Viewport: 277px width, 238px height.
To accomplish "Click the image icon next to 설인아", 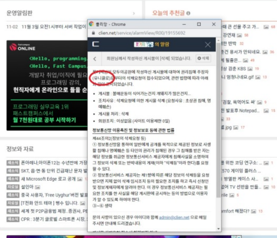I will pyautogui.click(x=38, y=187).
